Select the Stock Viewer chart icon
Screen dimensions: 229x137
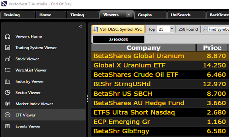pos(8,59)
